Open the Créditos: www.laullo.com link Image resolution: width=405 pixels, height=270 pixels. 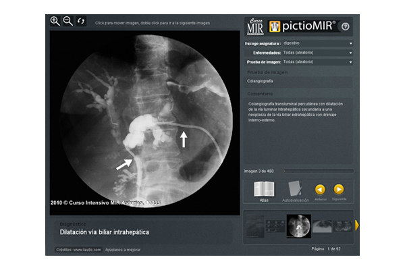click(79, 250)
